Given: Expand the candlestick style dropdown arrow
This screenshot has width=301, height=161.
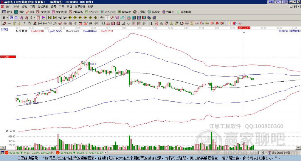Looking at the screenshot, I should tap(34, 18).
